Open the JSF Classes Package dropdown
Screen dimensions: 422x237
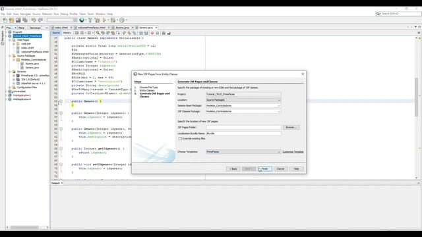click(279, 111)
